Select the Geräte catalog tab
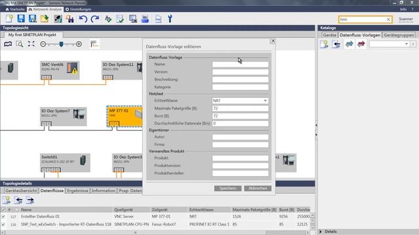419x235 pixels. pyautogui.click(x=329, y=35)
